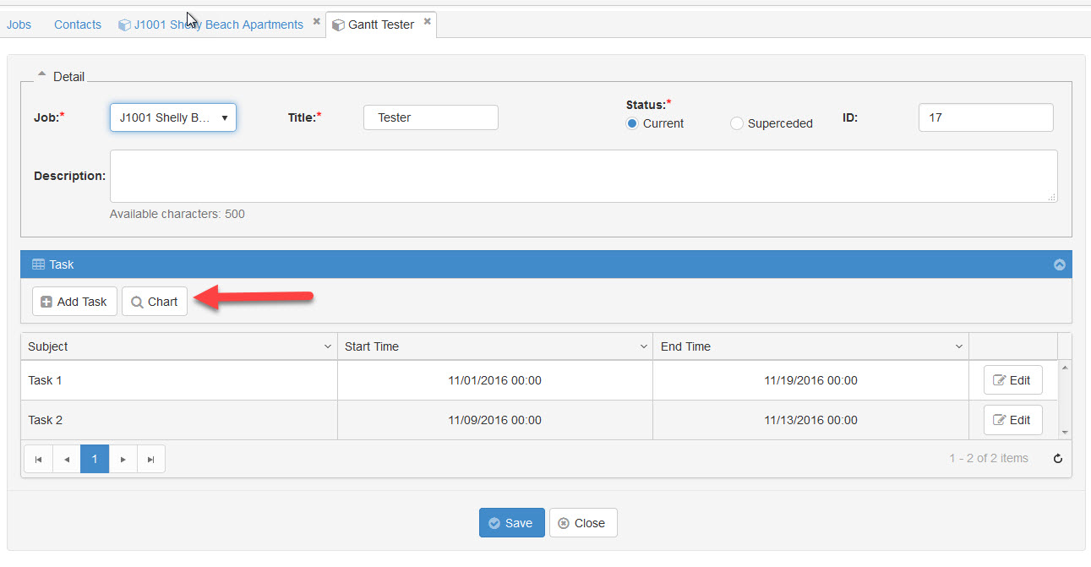The height and width of the screenshot is (567, 1091).
Task: Go to the next page of tasks
Action: 123,459
